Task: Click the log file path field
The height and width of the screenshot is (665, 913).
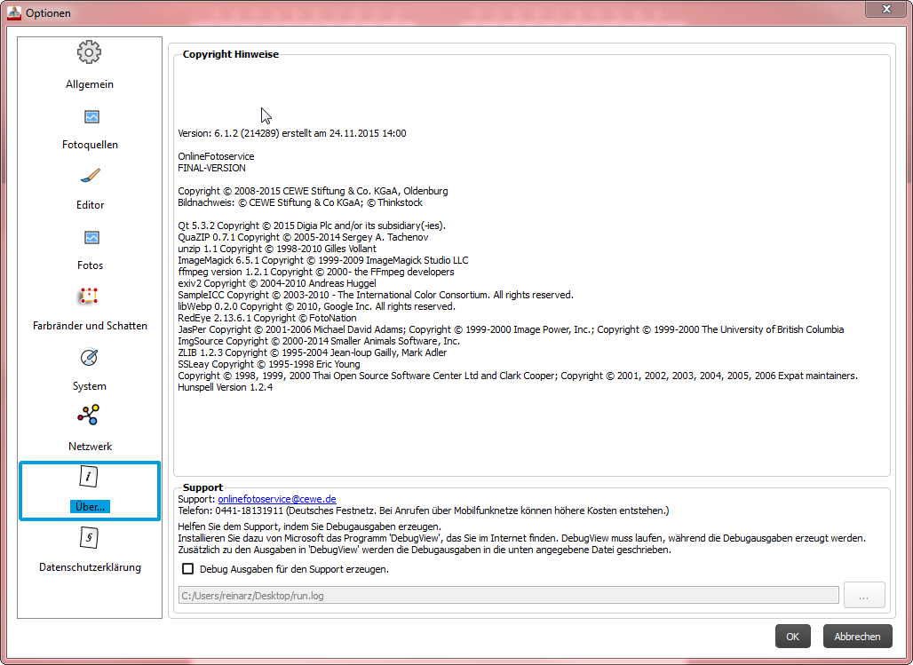Action: [x=508, y=595]
